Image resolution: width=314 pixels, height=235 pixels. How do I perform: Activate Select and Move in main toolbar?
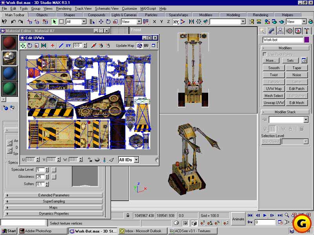[101, 22]
